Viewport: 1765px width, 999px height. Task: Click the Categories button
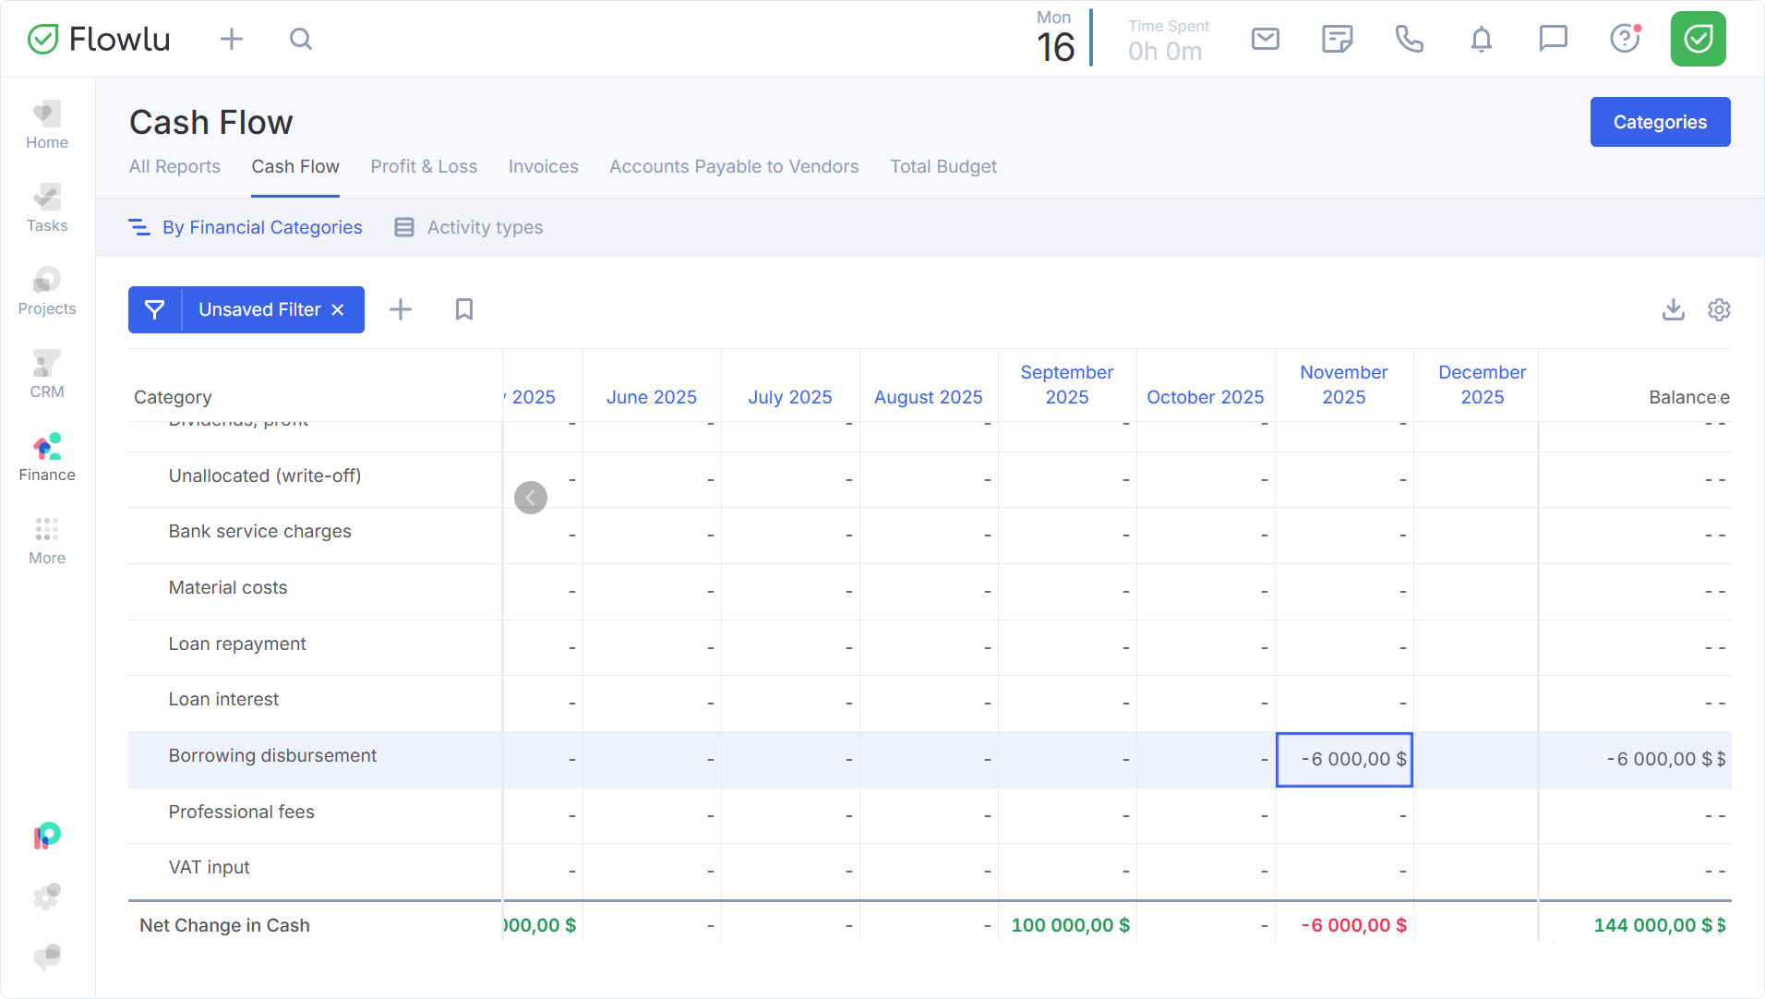1659,122
